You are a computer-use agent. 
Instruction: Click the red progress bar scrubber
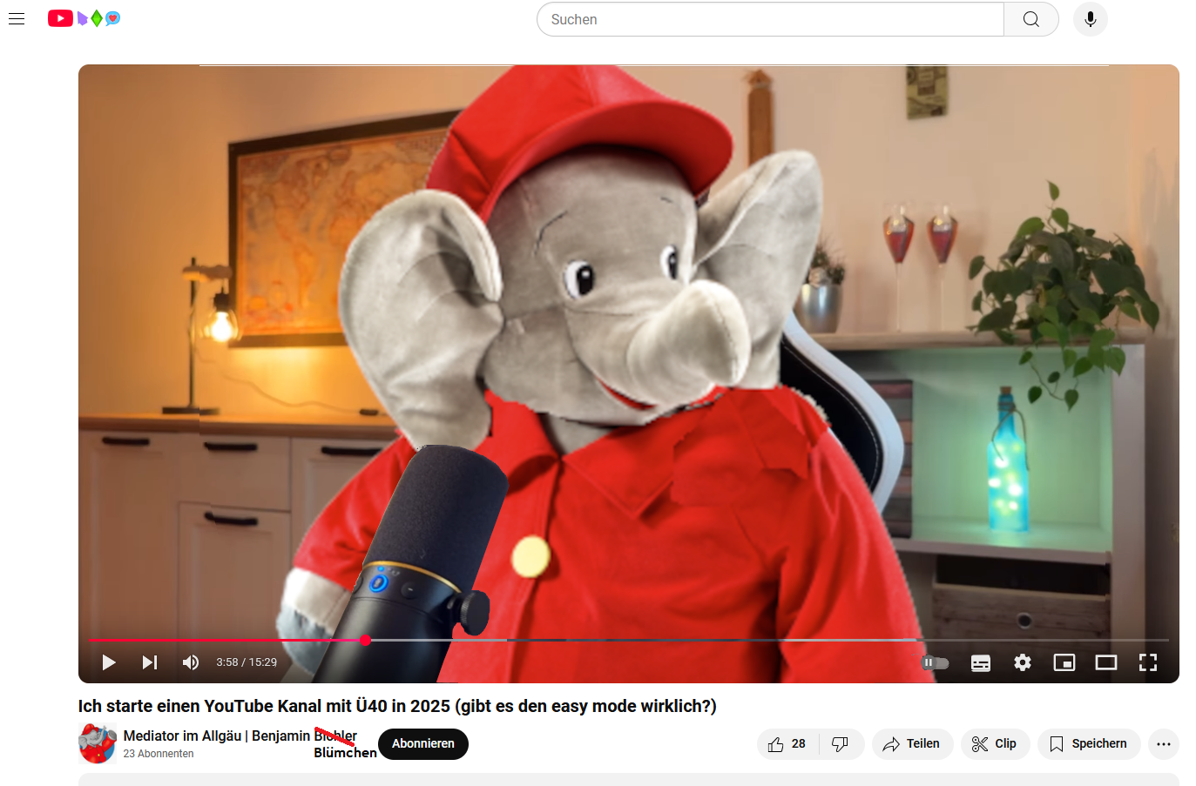click(366, 640)
